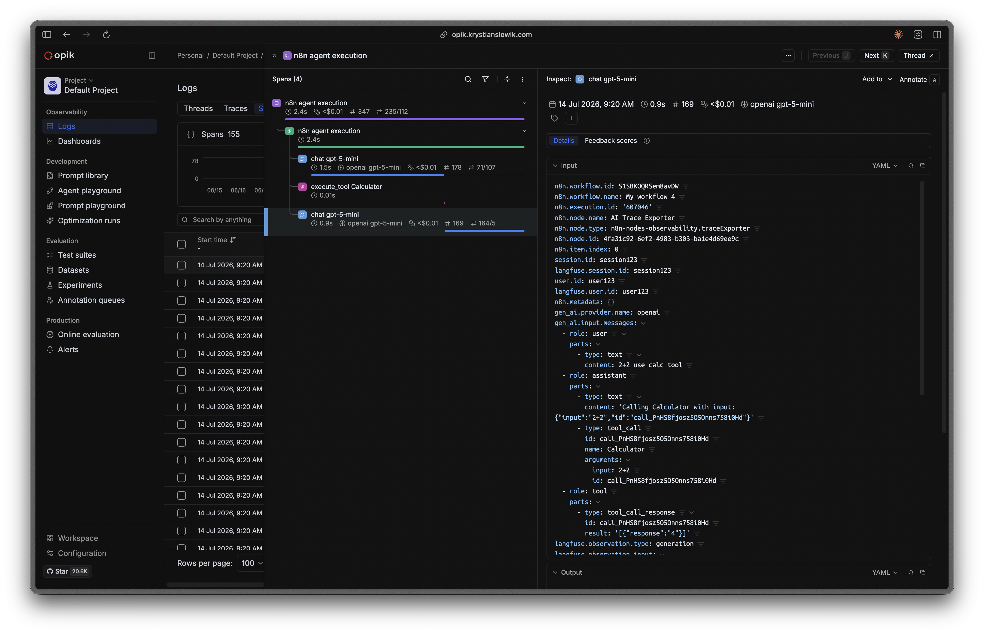Open Rows per page 100 dropdown
984x634 pixels.
[251, 563]
